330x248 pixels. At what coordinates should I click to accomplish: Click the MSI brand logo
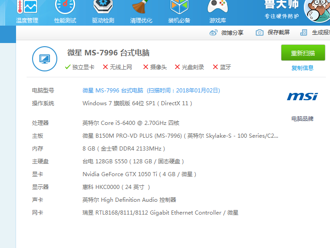[302, 97]
